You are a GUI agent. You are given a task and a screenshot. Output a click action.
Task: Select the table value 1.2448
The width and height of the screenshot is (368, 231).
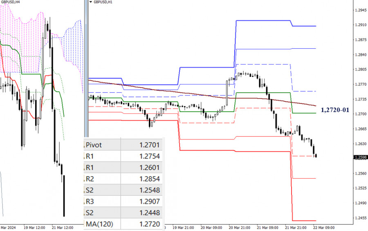[x=150, y=213]
